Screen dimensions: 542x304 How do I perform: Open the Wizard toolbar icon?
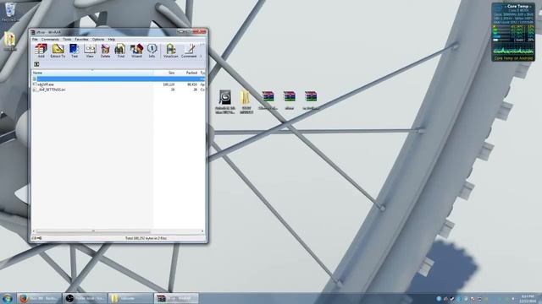pyautogui.click(x=136, y=51)
